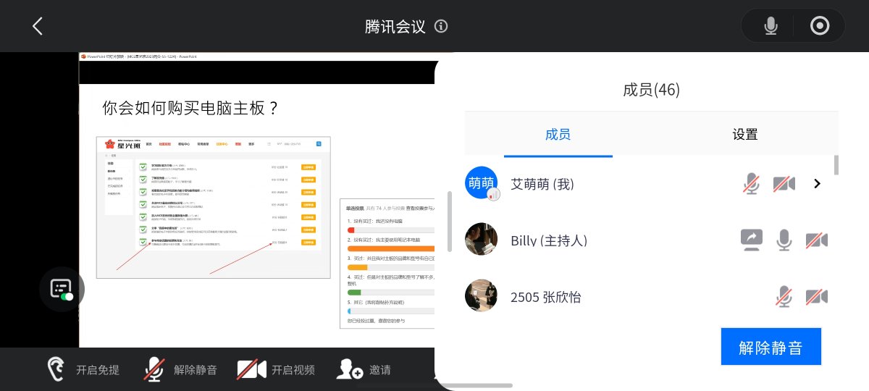Select member name 艾萌萌 (我)
Screen dimensions: 869x391
point(542,184)
